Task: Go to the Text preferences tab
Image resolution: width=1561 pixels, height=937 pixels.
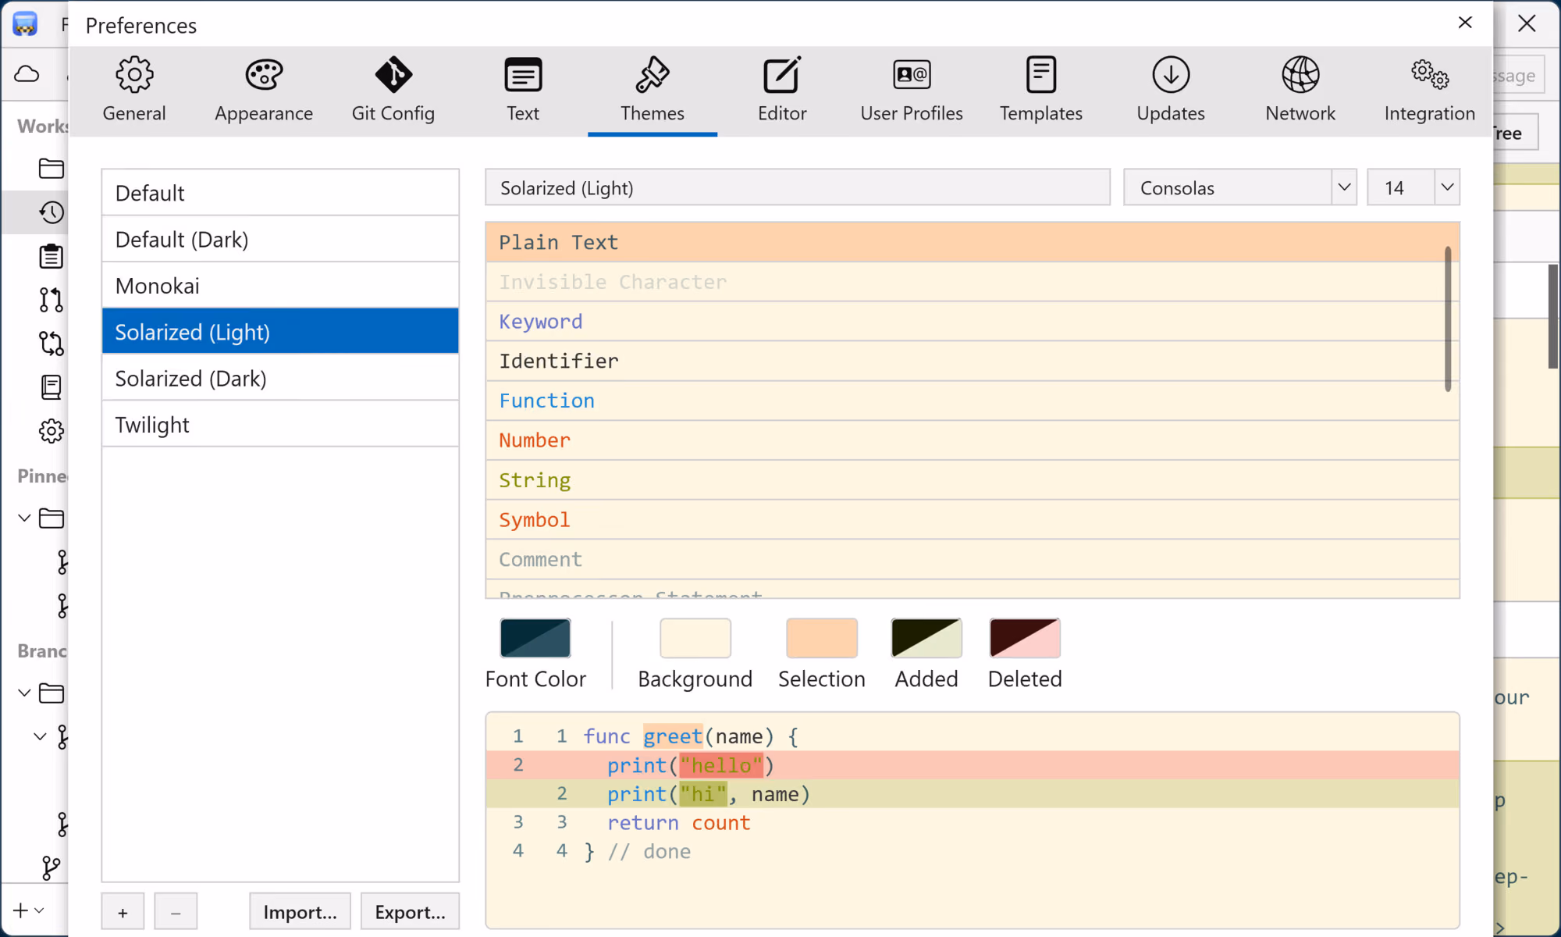Action: [x=523, y=91]
